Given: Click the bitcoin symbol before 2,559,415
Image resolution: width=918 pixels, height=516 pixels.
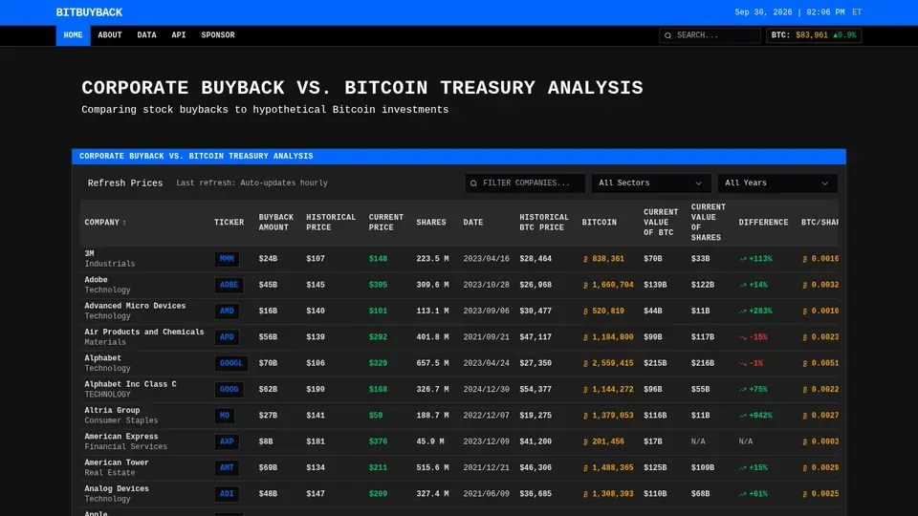Looking at the screenshot, I should coord(585,364).
